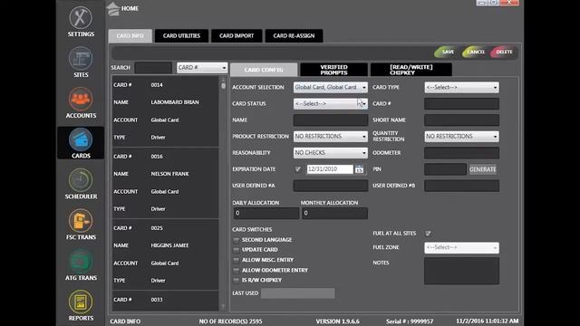Enable Allow Odometer Entry switch
The height and width of the screenshot is (326, 580).
236,270
